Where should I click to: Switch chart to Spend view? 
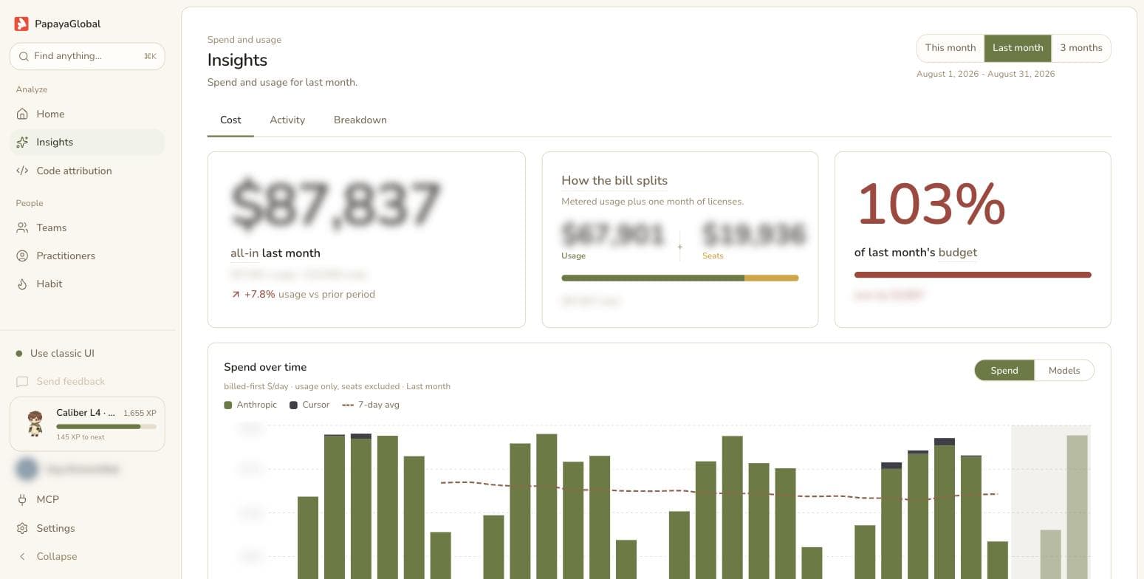(x=1004, y=371)
